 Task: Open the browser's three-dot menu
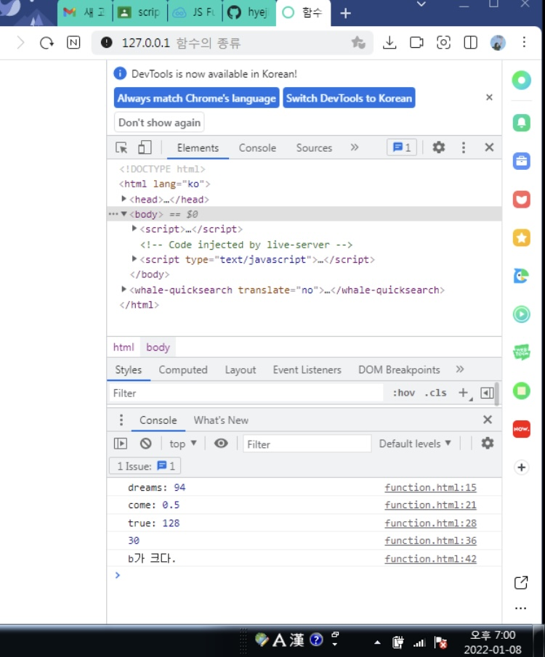pyautogui.click(x=524, y=42)
